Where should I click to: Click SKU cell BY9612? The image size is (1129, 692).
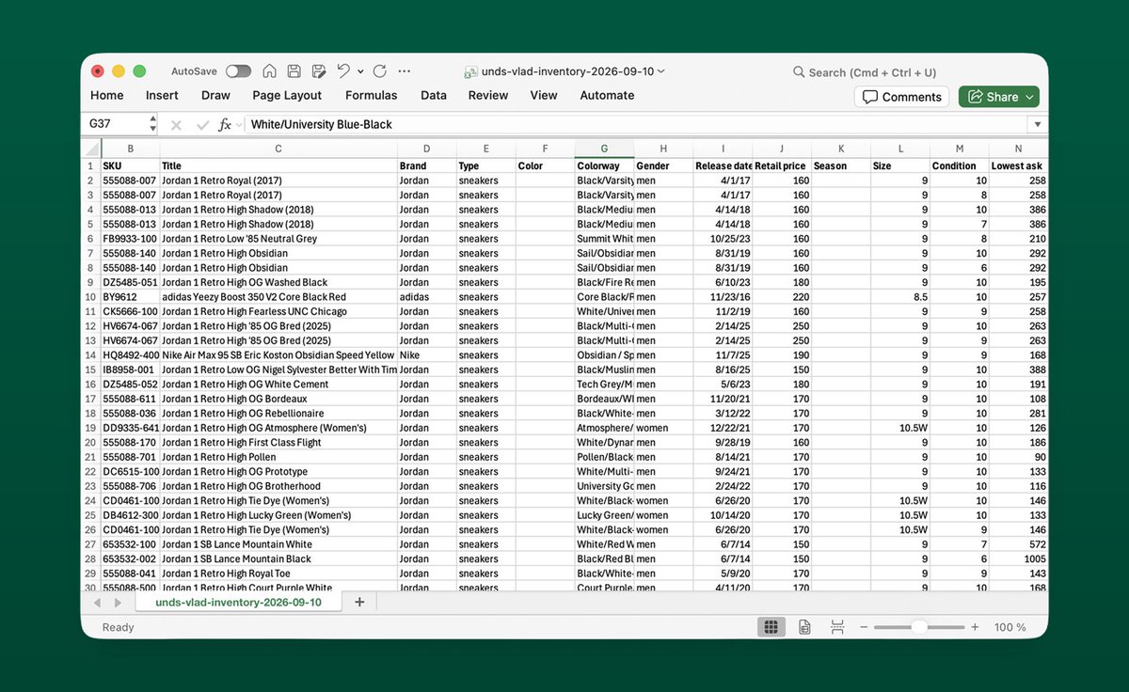[x=130, y=297]
